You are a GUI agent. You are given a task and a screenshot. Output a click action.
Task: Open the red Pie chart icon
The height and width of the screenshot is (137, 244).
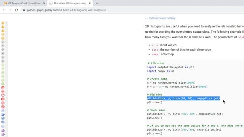pos(3,99)
